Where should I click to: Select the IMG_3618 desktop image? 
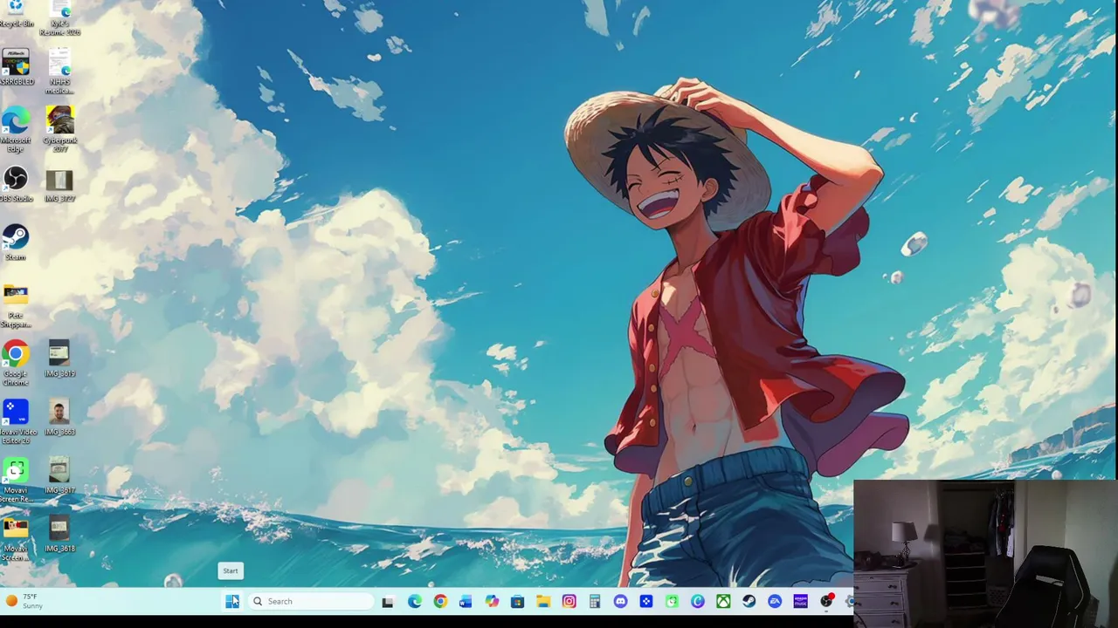click(59, 535)
